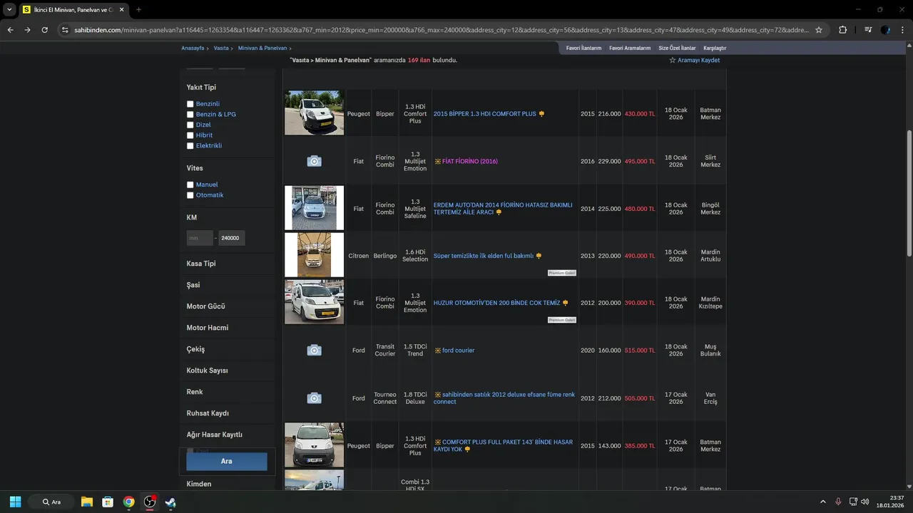The image size is (913, 513).
Task: Open HUZUR OTOMOTİV'DEN 200 BİNDE listing
Action: point(497,303)
